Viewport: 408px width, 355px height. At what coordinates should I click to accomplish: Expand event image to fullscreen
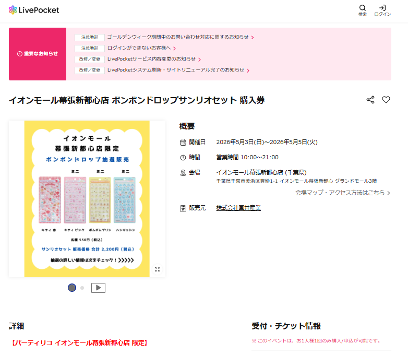click(158, 269)
